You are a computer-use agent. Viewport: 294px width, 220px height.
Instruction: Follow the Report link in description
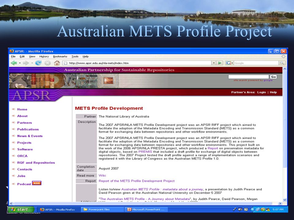[213, 148]
